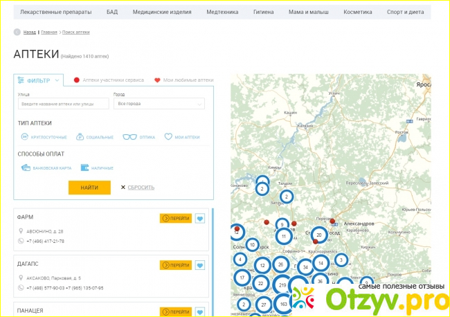This screenshot has height=317, width=450.
Task: Select the Круглосуточные 24-hour pharmacy filter icon
Action: 23,137
